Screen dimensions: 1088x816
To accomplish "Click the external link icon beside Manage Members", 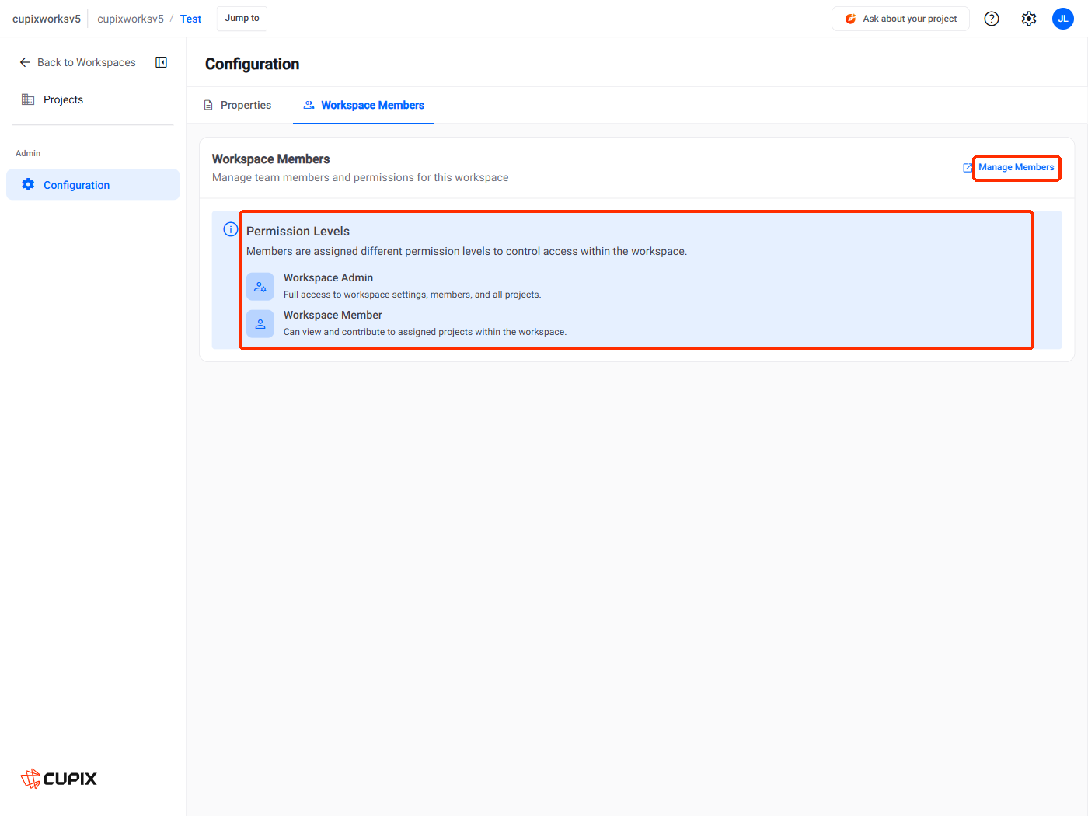I will pos(968,168).
